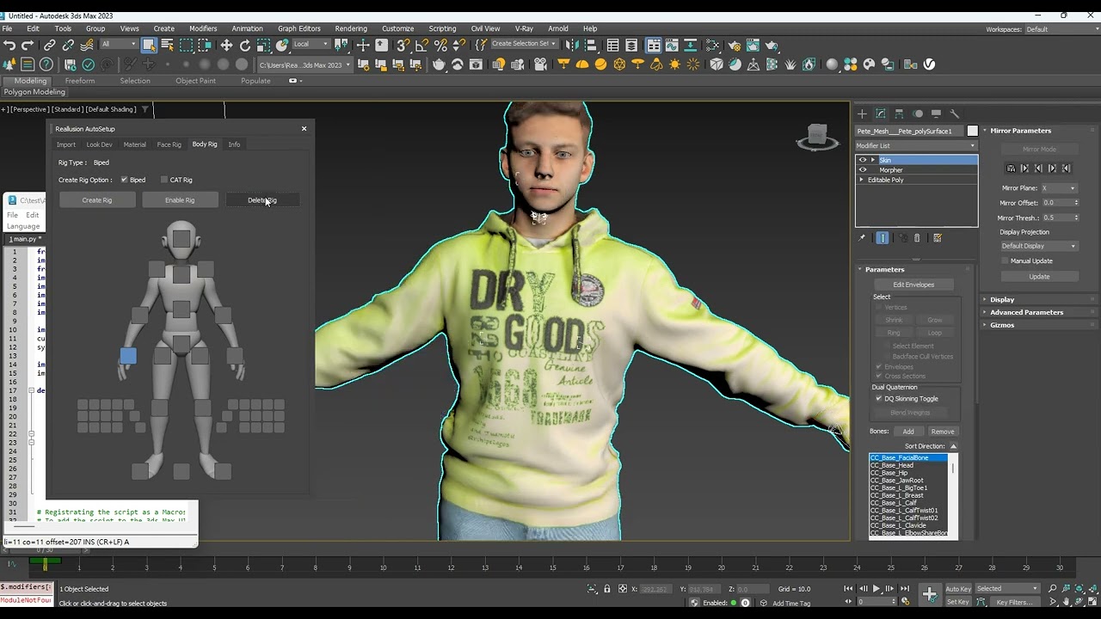Activate the Select Object tool
Viewport: 1101px width, 619px height.
[149, 45]
